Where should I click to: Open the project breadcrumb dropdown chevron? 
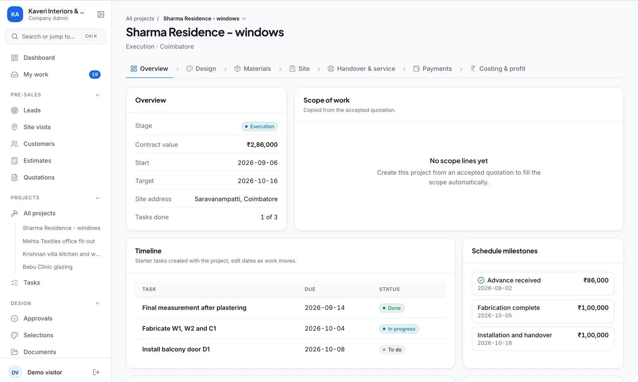[x=244, y=19]
